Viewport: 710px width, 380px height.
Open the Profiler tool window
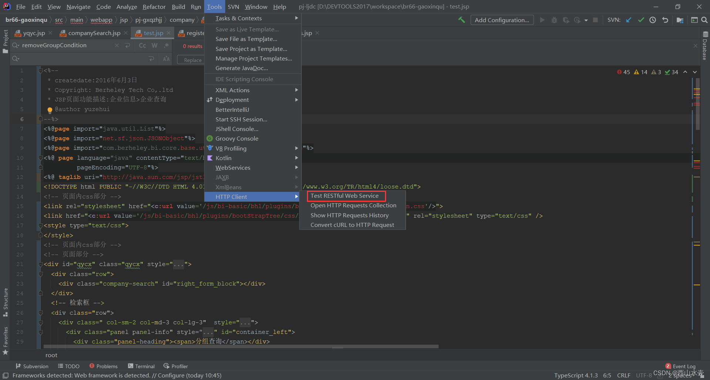click(176, 366)
